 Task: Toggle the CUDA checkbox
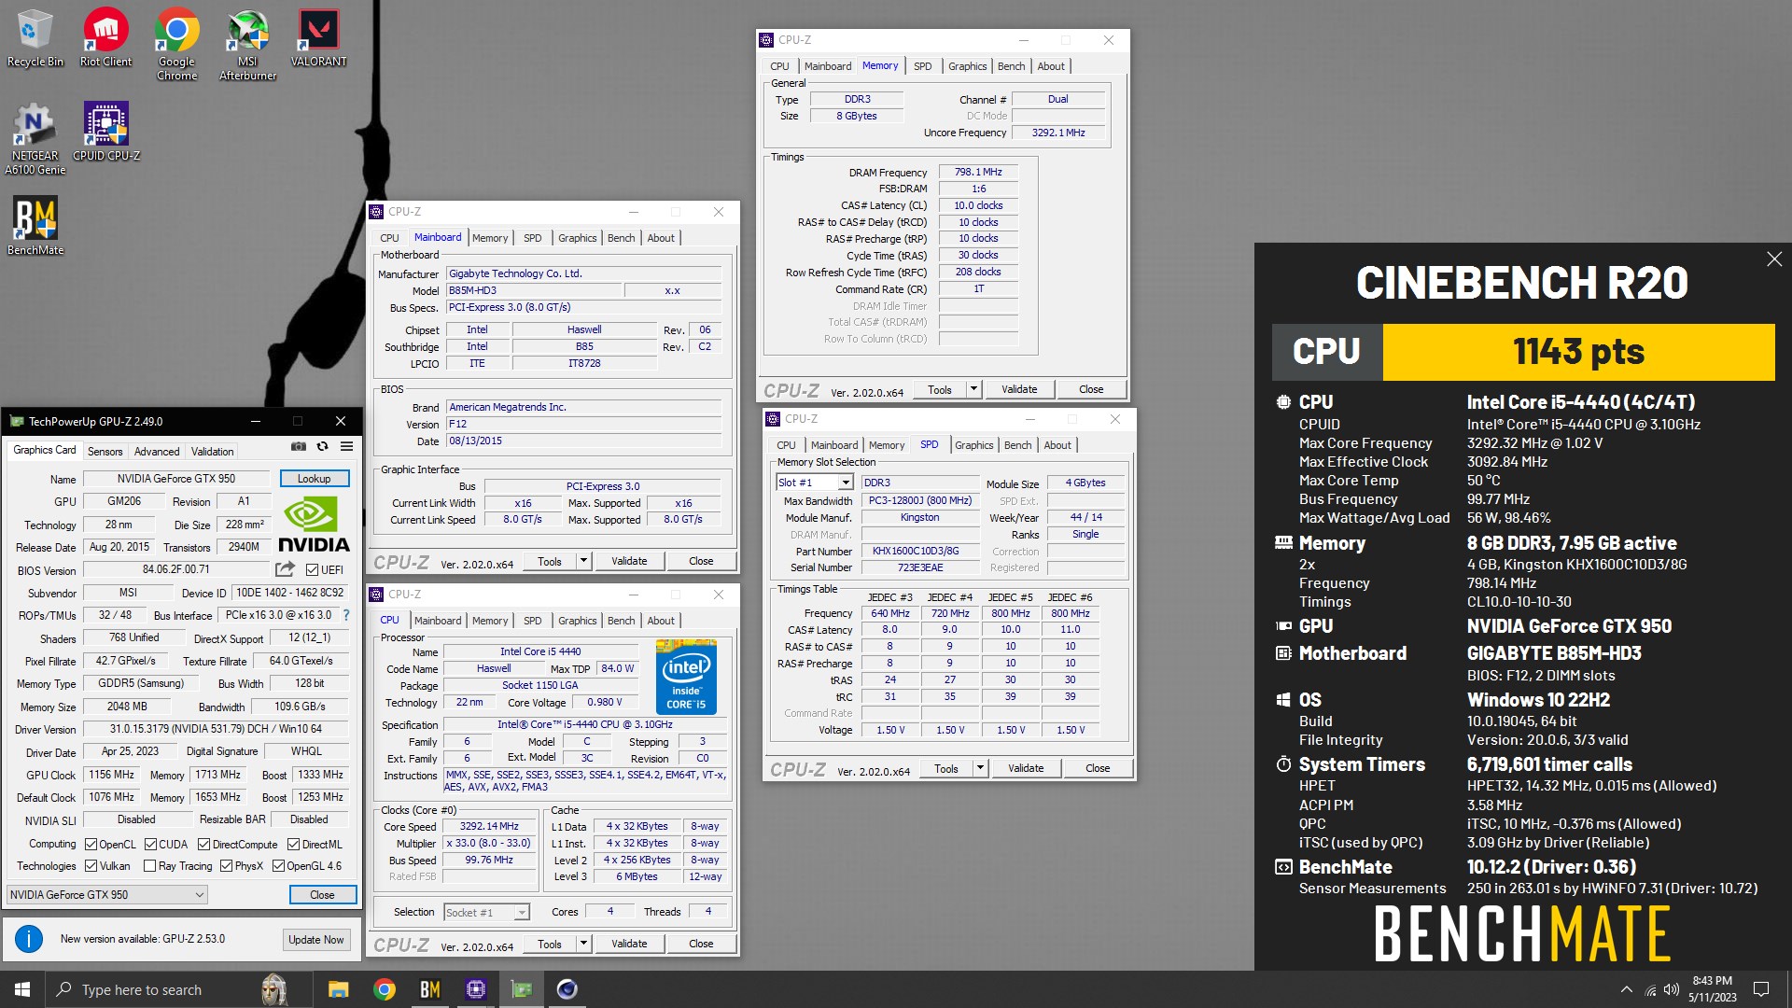[x=150, y=845]
